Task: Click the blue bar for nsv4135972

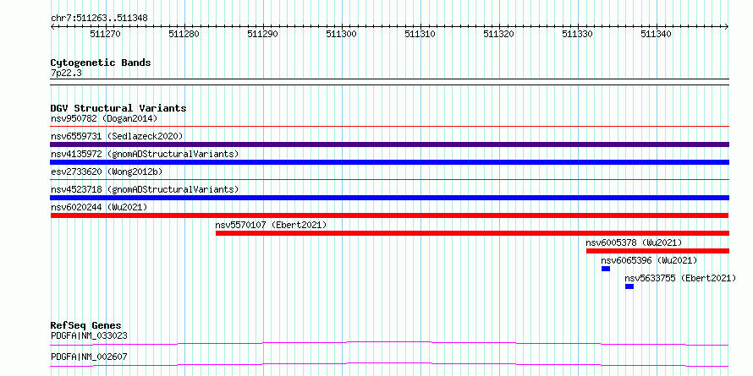Action: click(390, 162)
